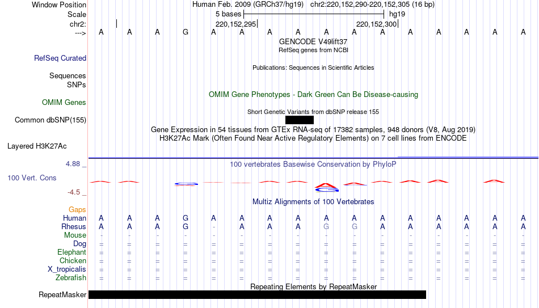
Task: Click the SNPs track label
Action: [x=77, y=85]
